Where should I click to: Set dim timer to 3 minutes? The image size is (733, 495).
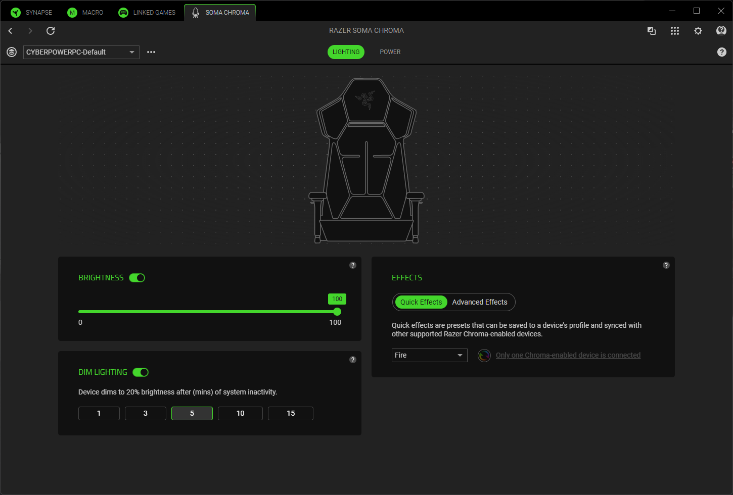click(x=146, y=413)
